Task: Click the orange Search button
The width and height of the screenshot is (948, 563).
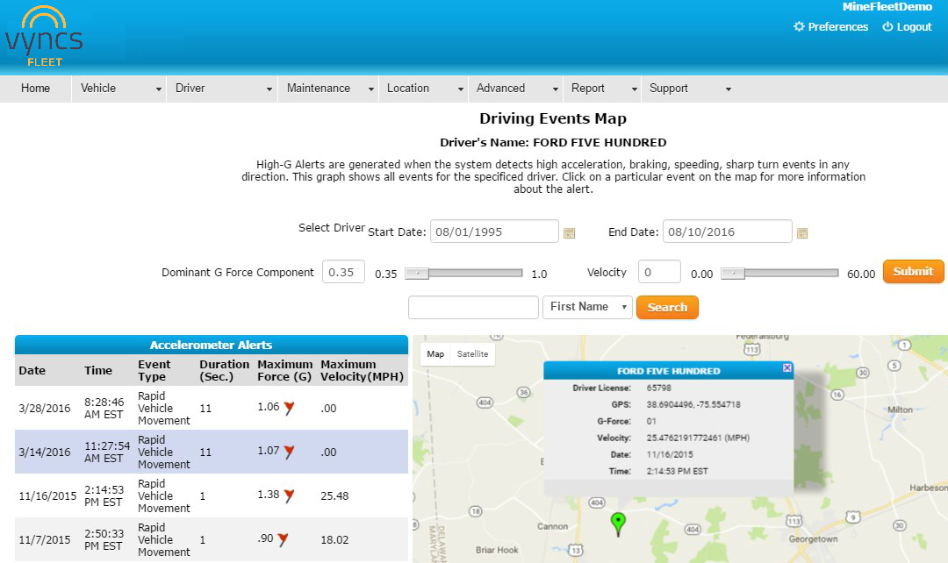Action: coord(667,307)
